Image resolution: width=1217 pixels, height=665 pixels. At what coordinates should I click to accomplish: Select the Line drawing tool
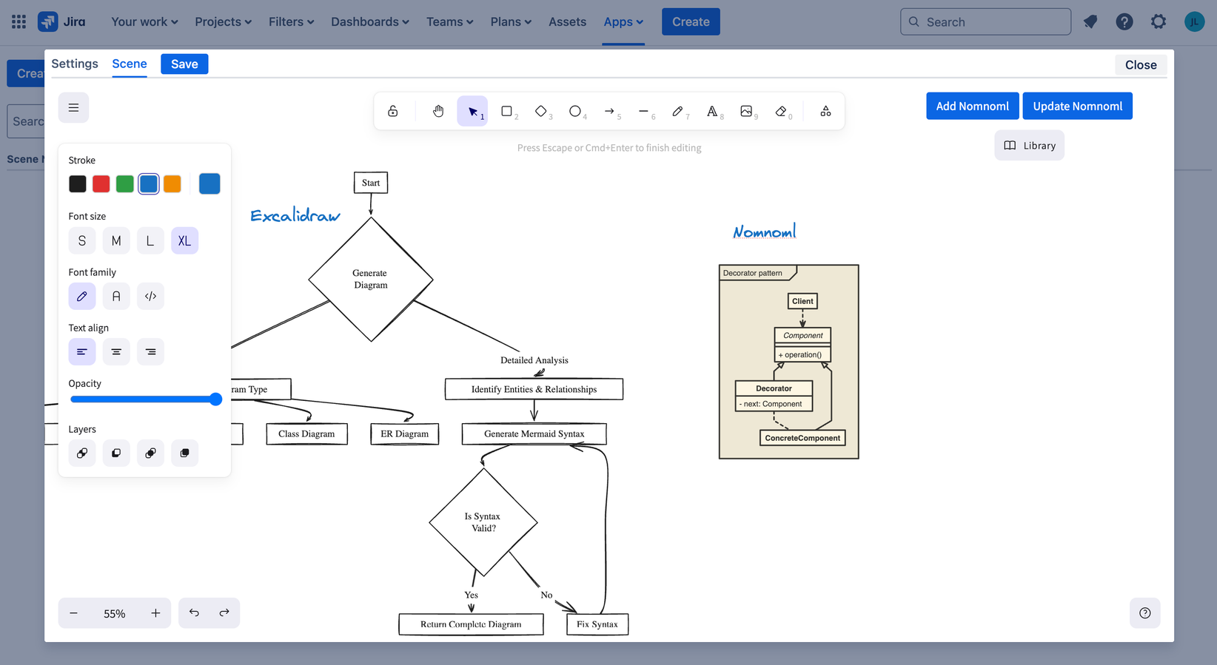click(x=643, y=111)
